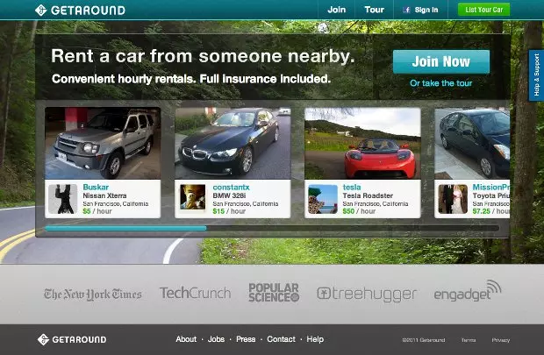The image size is (544, 355).
Task: Open the BMW 328i car photo
Action: click(x=233, y=143)
